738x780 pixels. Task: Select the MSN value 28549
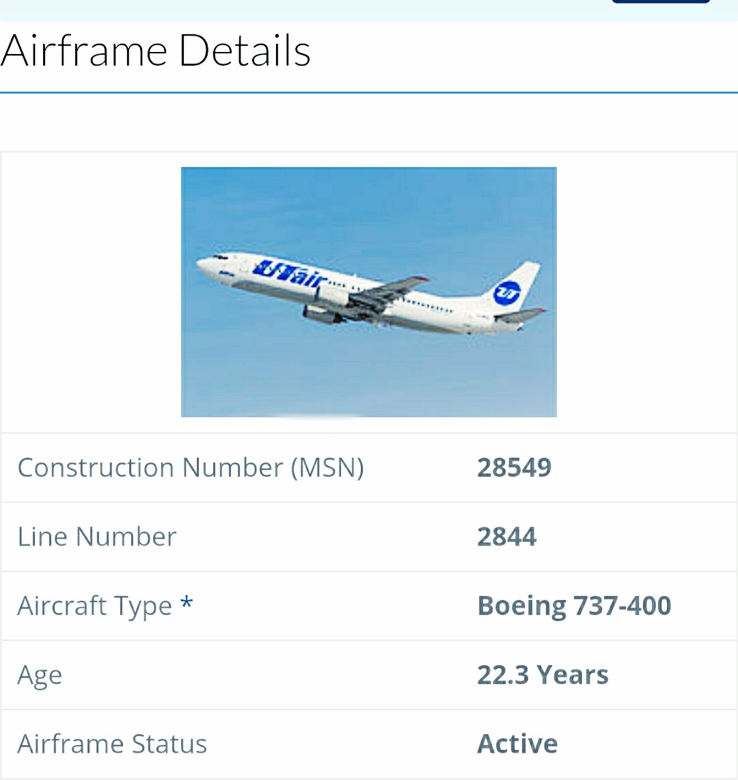point(515,467)
